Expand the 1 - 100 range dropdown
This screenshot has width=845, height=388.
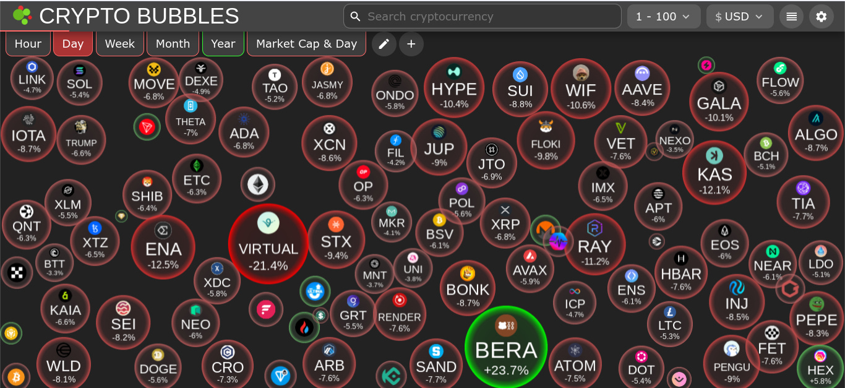(664, 17)
